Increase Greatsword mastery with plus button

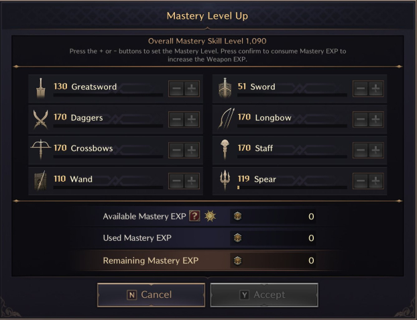click(x=192, y=89)
